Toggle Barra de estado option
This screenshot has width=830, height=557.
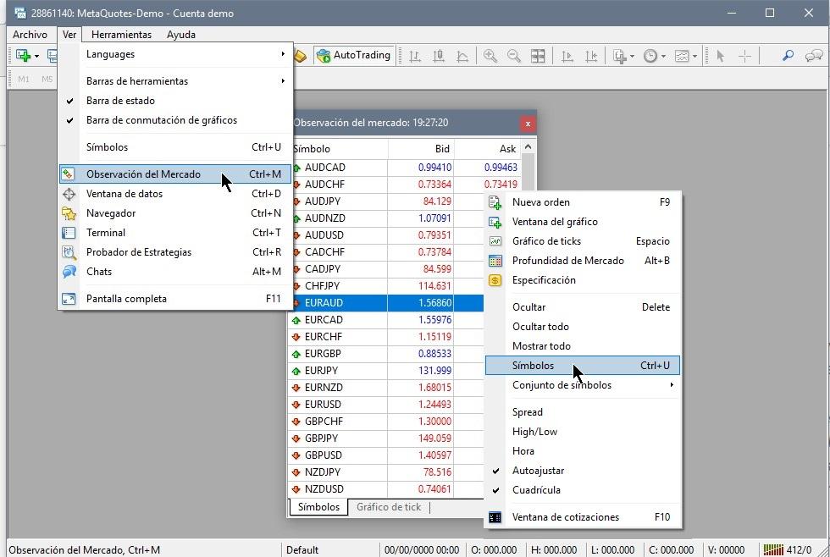point(175,101)
